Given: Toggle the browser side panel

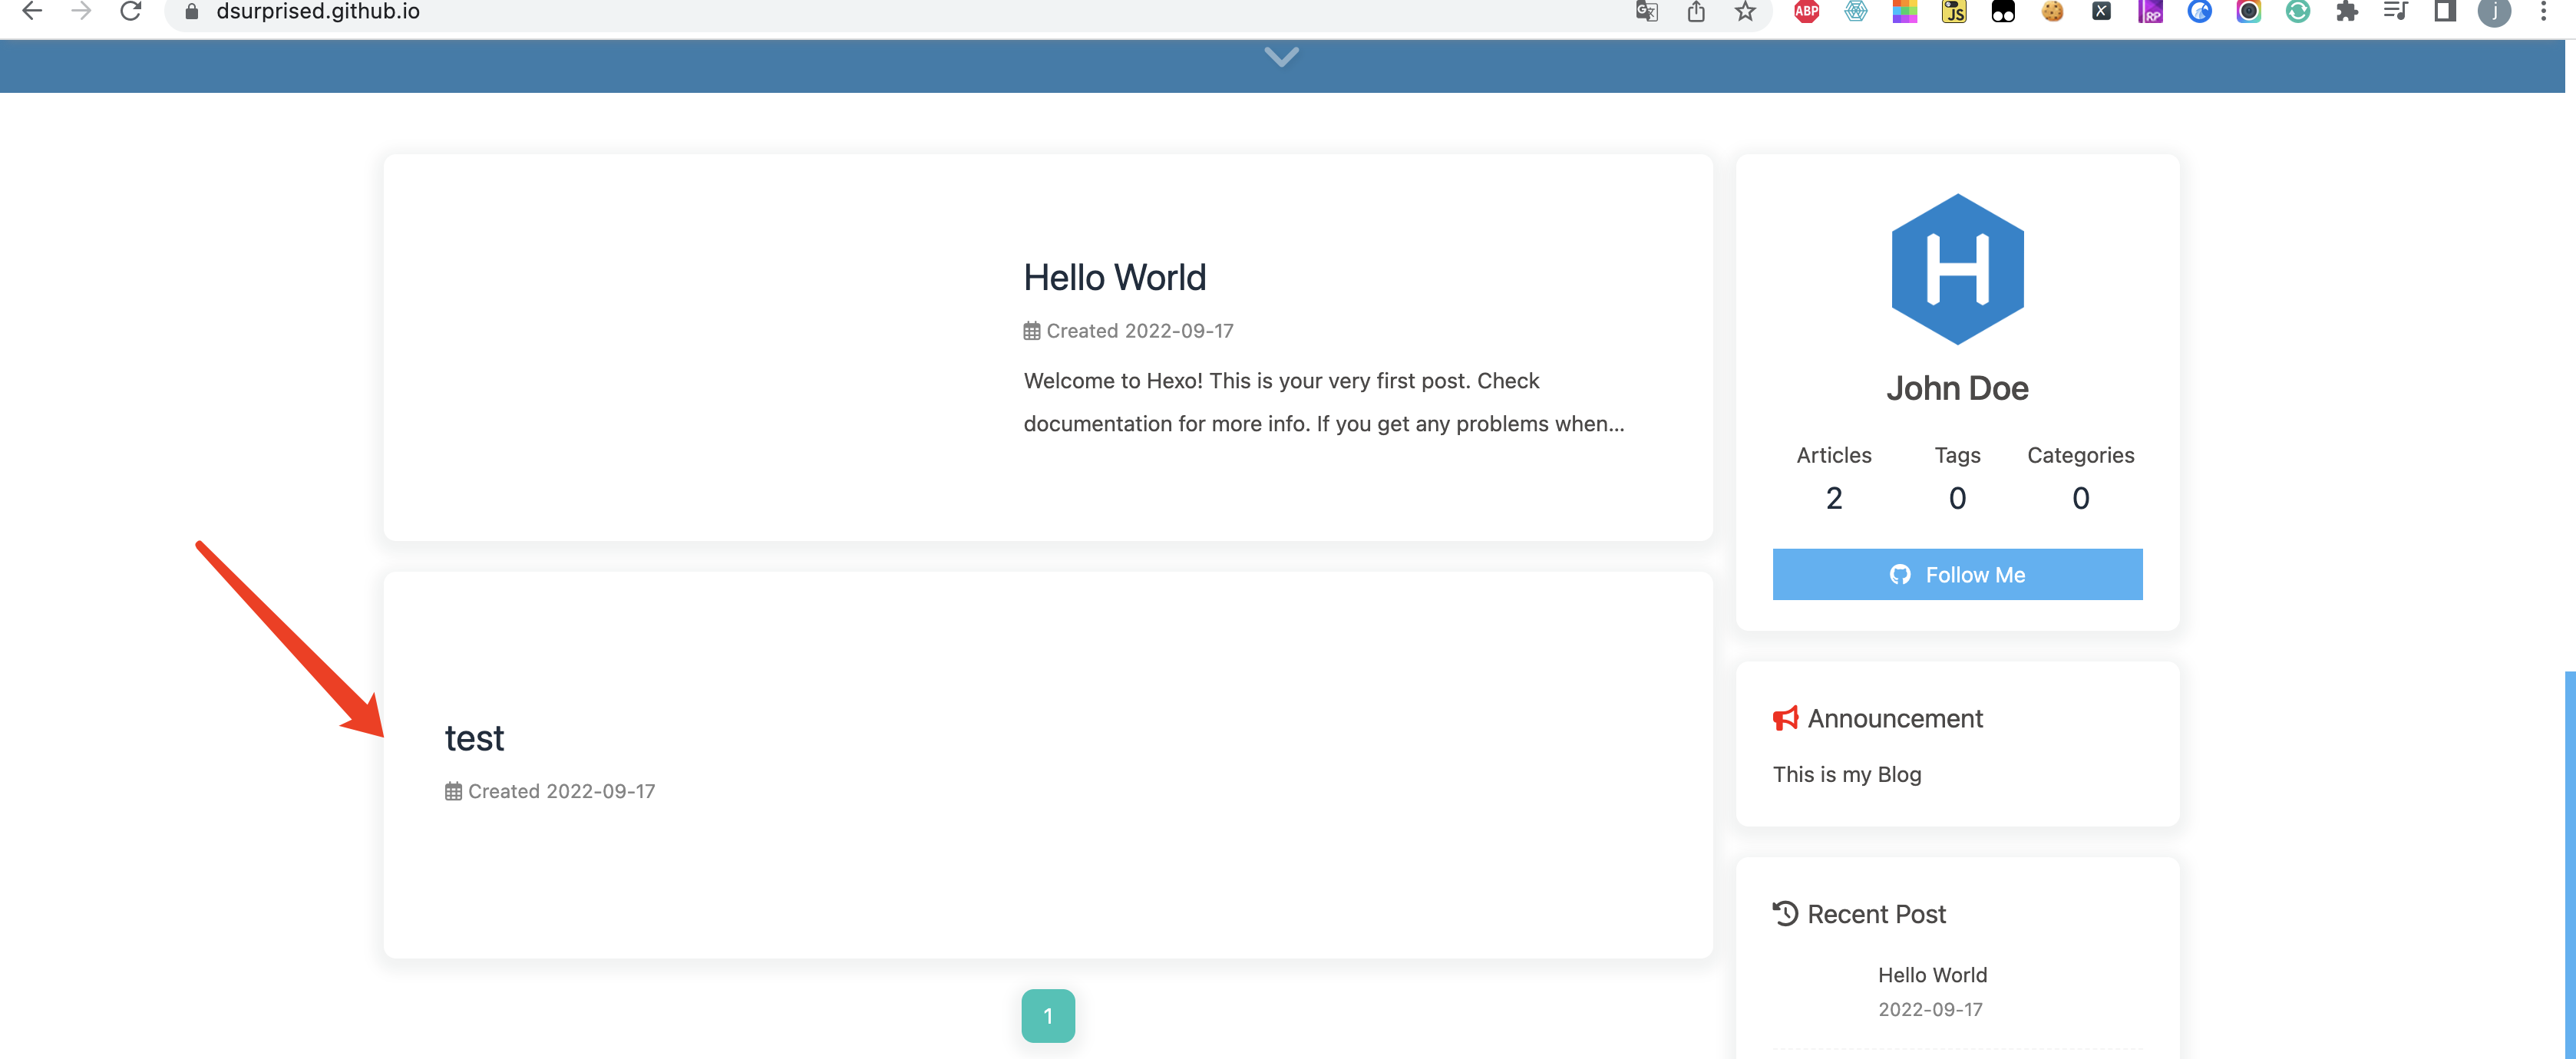Looking at the screenshot, I should 2444,11.
